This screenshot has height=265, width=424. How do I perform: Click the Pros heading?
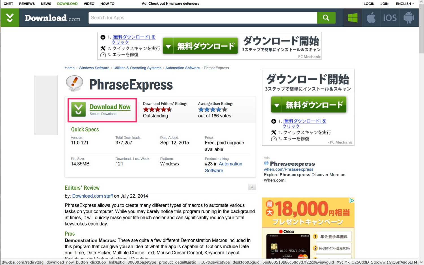[70, 234]
